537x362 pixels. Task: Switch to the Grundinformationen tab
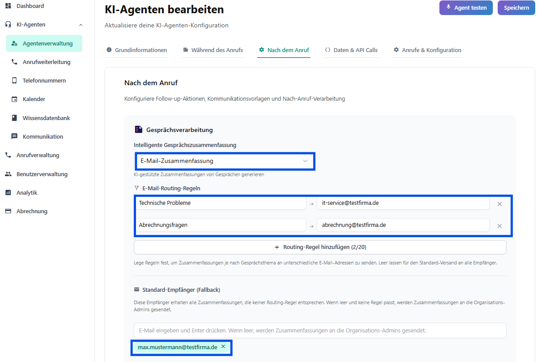(136, 50)
